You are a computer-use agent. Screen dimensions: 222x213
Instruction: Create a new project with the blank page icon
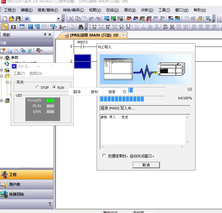point(5,19)
